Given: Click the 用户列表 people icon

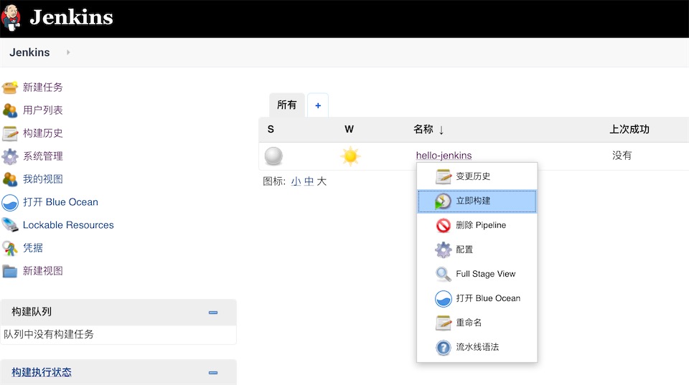Looking at the screenshot, I should tap(10, 110).
